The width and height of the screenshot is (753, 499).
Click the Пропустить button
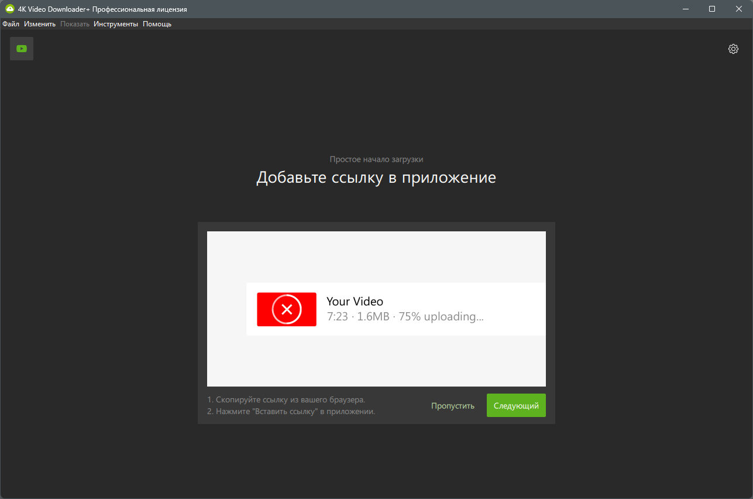coord(453,406)
